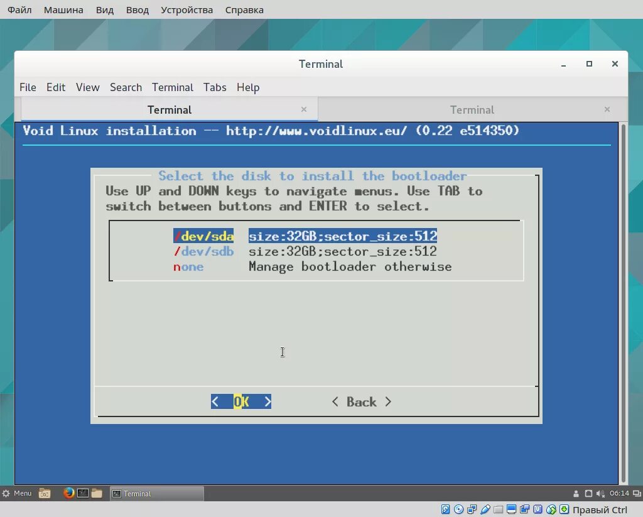Maximize the Terminal window

tap(589, 63)
